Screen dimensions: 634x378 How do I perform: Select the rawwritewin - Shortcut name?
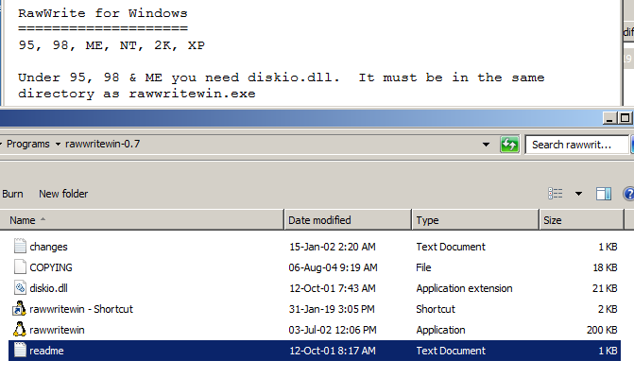tap(81, 309)
